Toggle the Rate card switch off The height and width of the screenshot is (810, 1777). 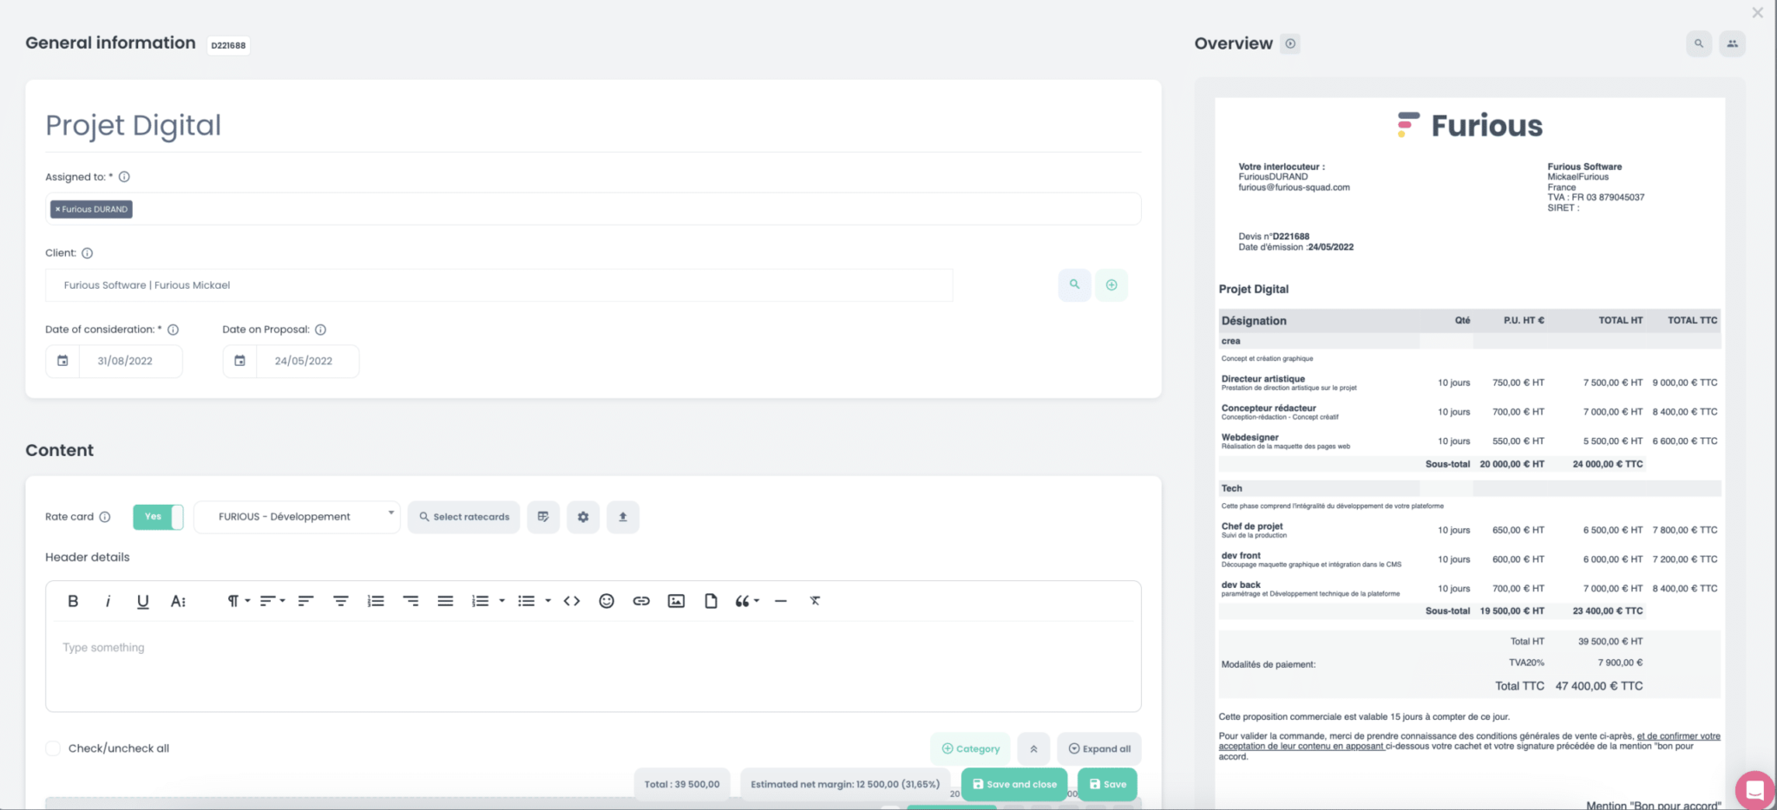(x=158, y=517)
